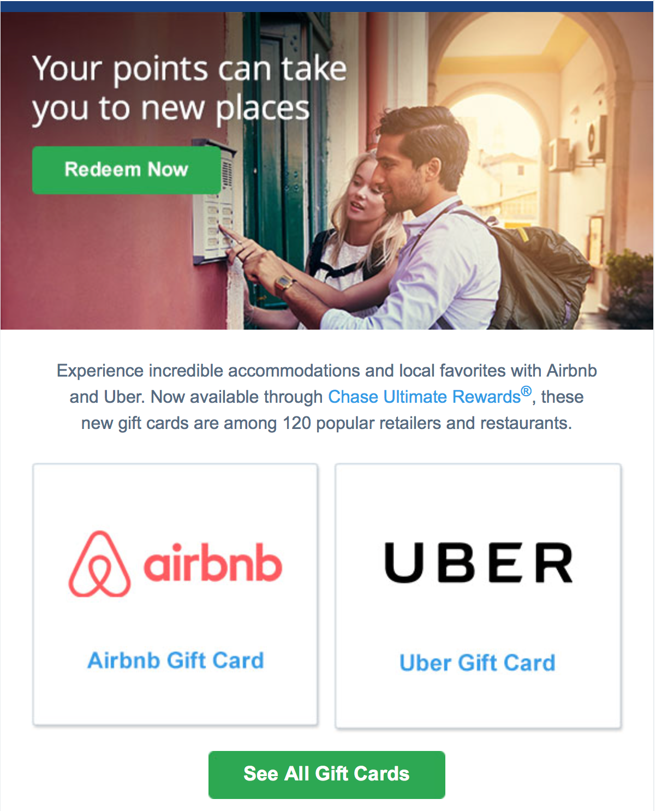656x811 pixels.
Task: Click the black UBER logo
Action: pyautogui.click(x=479, y=562)
